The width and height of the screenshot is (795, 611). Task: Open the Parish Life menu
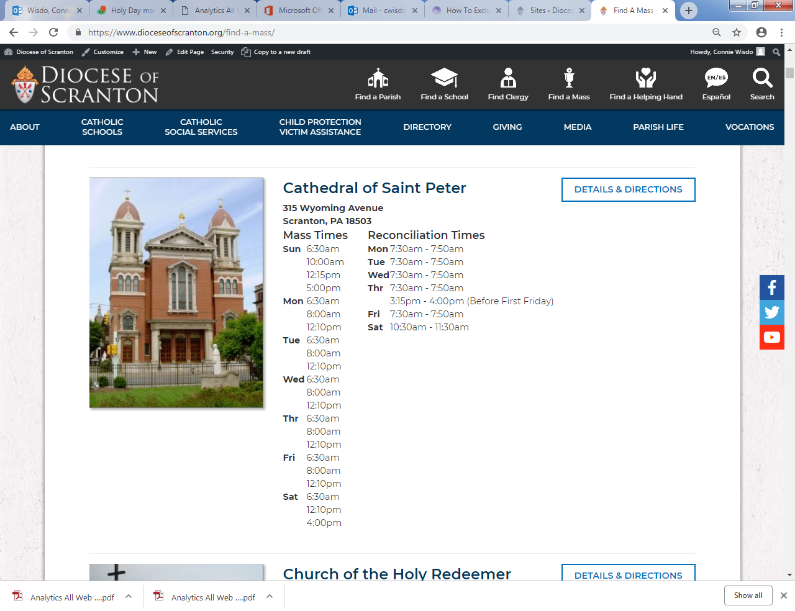658,127
